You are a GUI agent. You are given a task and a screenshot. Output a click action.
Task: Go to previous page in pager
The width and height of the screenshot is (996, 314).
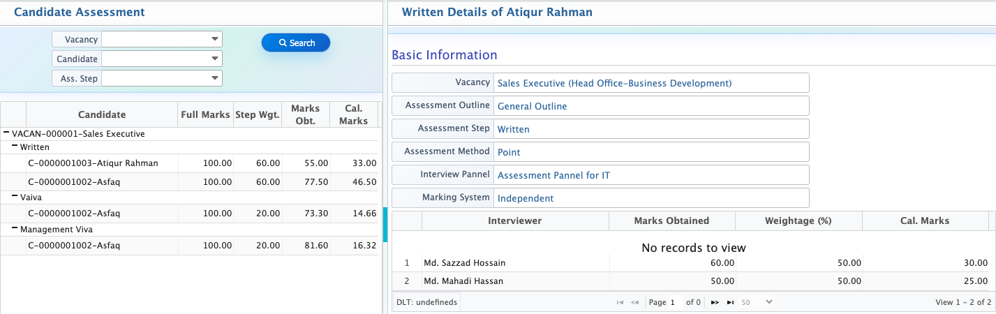pos(635,302)
